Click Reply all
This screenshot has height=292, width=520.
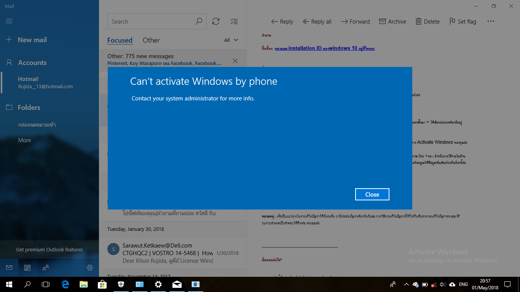tap(317, 22)
